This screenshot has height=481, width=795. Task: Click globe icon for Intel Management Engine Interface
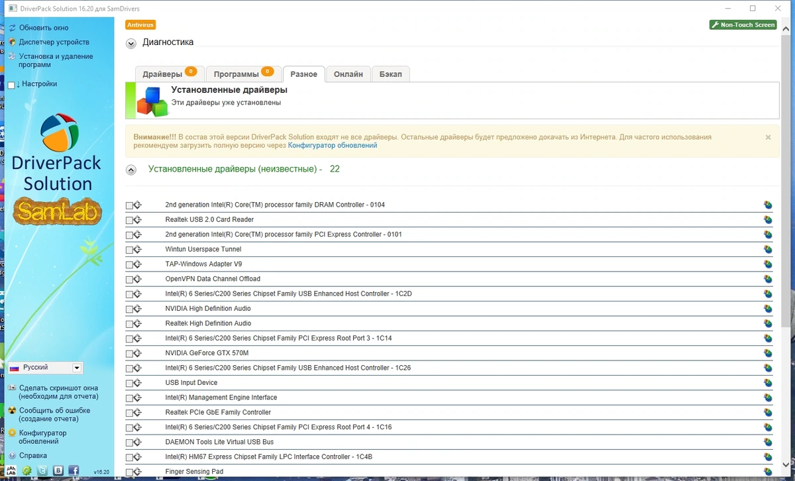[x=768, y=398]
